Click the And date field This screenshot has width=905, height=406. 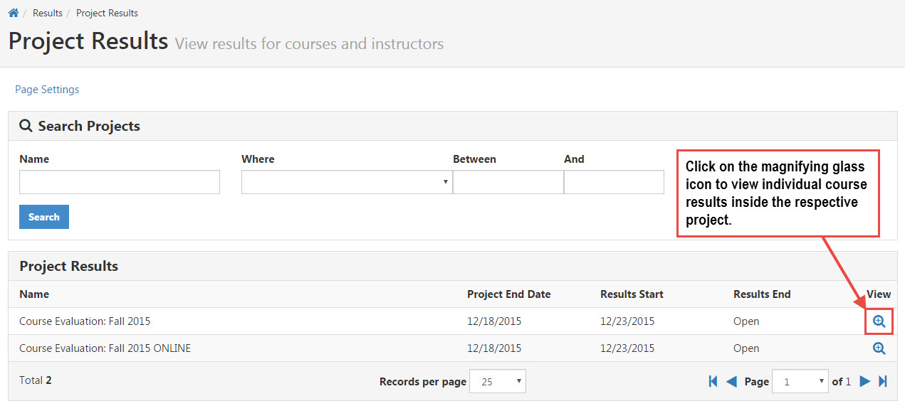pyautogui.click(x=614, y=182)
